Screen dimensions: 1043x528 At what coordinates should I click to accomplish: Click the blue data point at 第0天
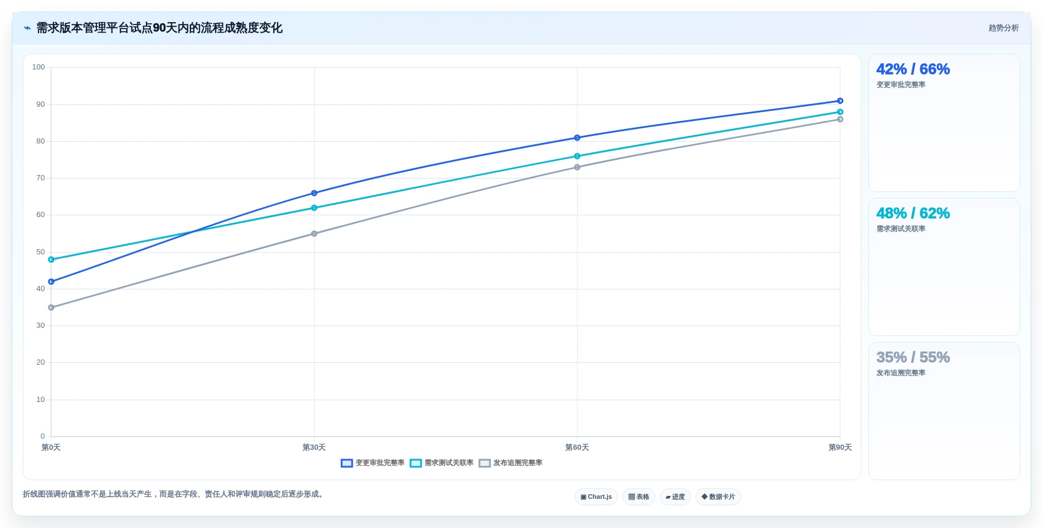(x=51, y=282)
